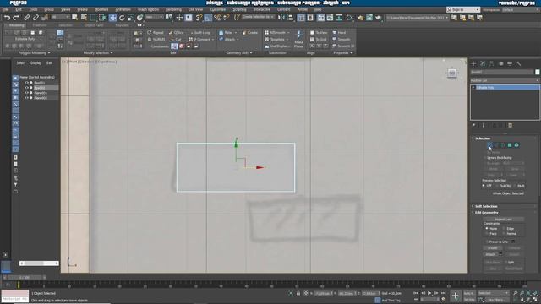
Task: Open the Modifiers menu
Action: 101,9
